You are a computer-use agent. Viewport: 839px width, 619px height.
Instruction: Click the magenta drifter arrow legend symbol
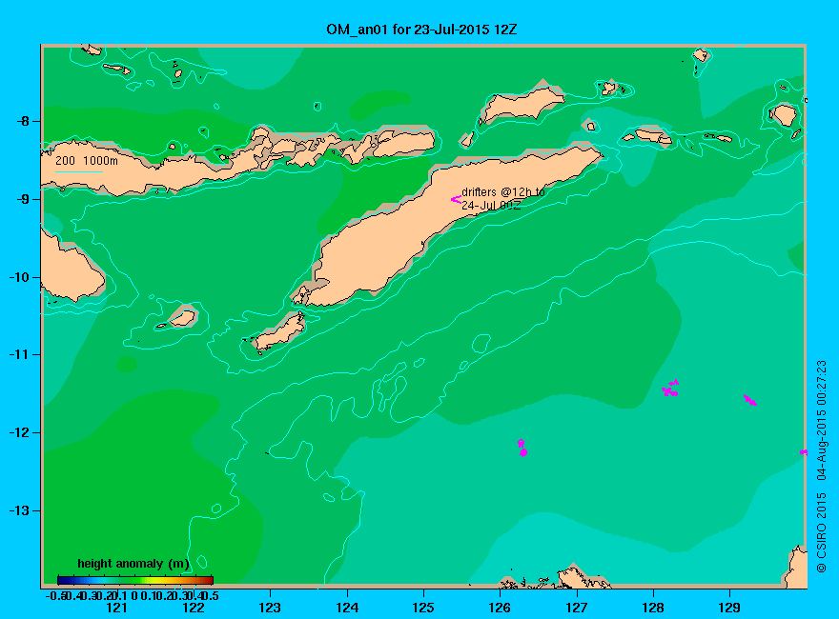456,199
